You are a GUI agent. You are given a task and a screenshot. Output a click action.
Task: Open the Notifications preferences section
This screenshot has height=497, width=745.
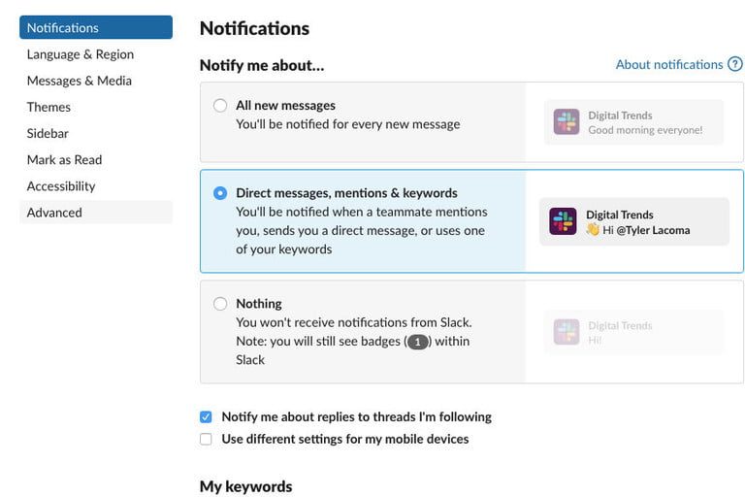pyautogui.click(x=95, y=28)
